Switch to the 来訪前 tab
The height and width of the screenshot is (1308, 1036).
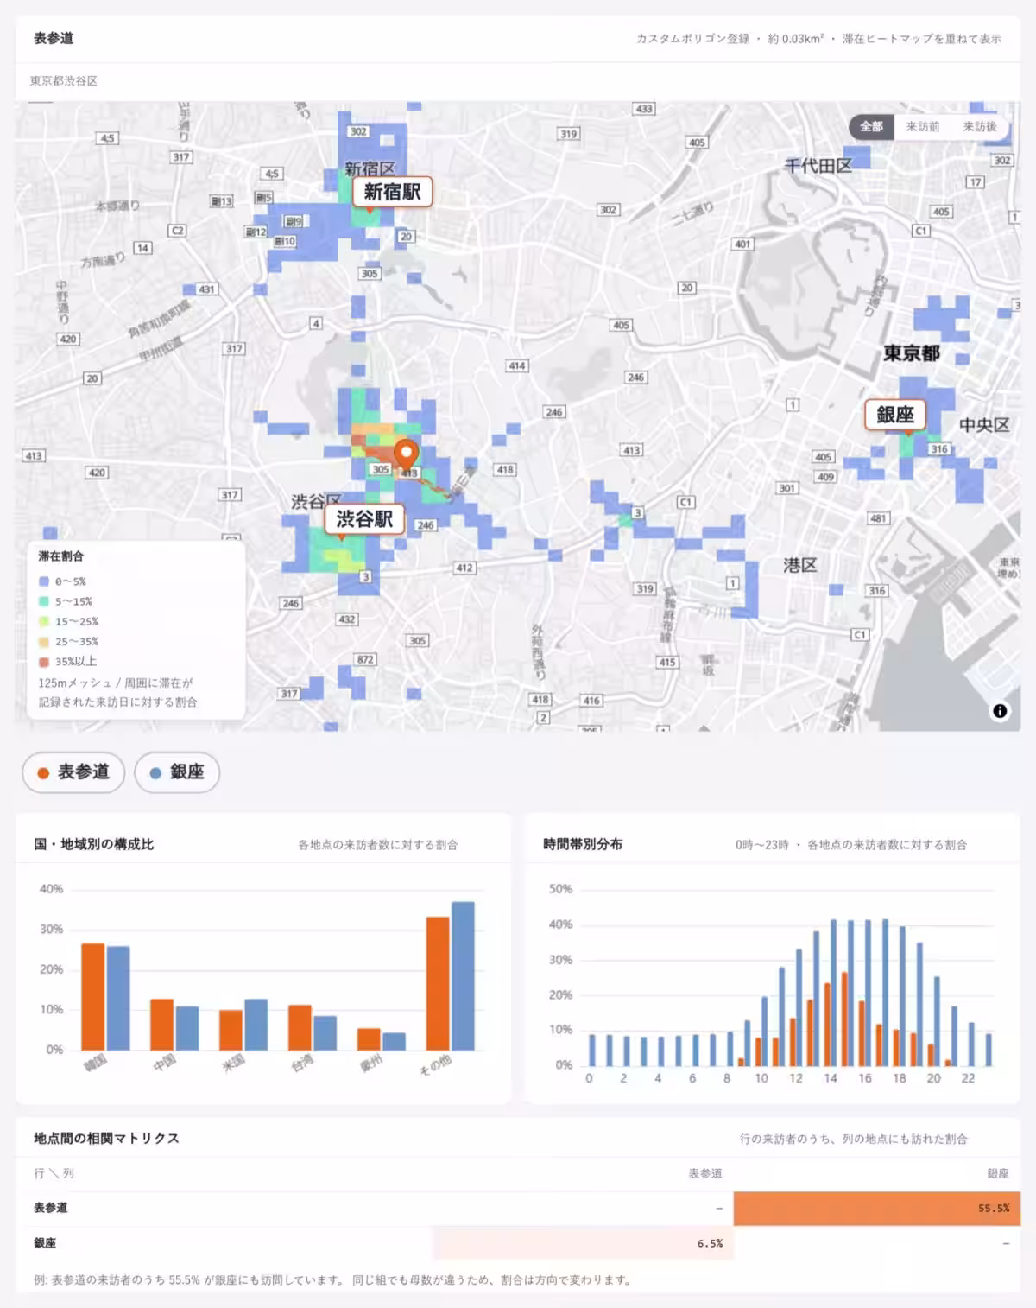coord(923,126)
